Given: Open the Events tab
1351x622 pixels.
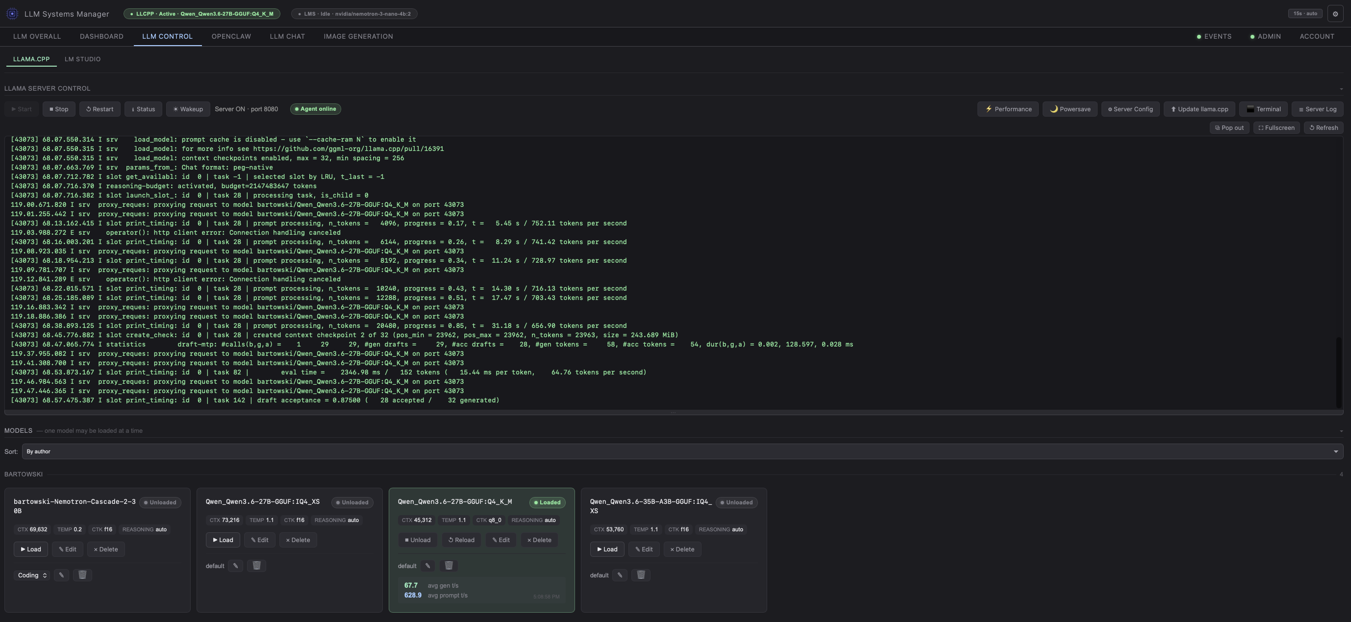Looking at the screenshot, I should pyautogui.click(x=1214, y=36).
